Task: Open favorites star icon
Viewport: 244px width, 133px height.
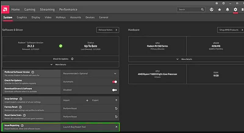Action: 219,10
